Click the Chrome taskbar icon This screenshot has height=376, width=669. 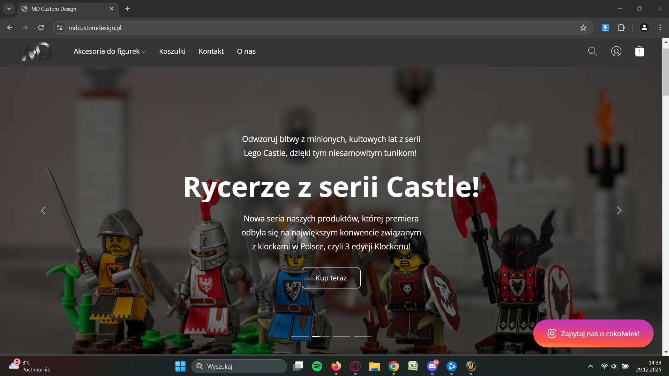pos(394,366)
